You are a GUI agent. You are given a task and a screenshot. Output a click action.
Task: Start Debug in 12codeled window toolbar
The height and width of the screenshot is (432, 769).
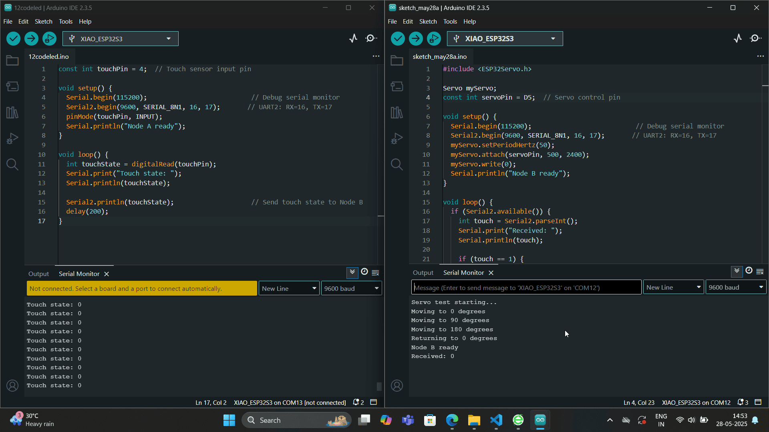pos(49,38)
